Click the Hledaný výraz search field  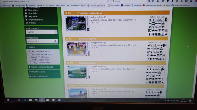click(x=40, y=41)
